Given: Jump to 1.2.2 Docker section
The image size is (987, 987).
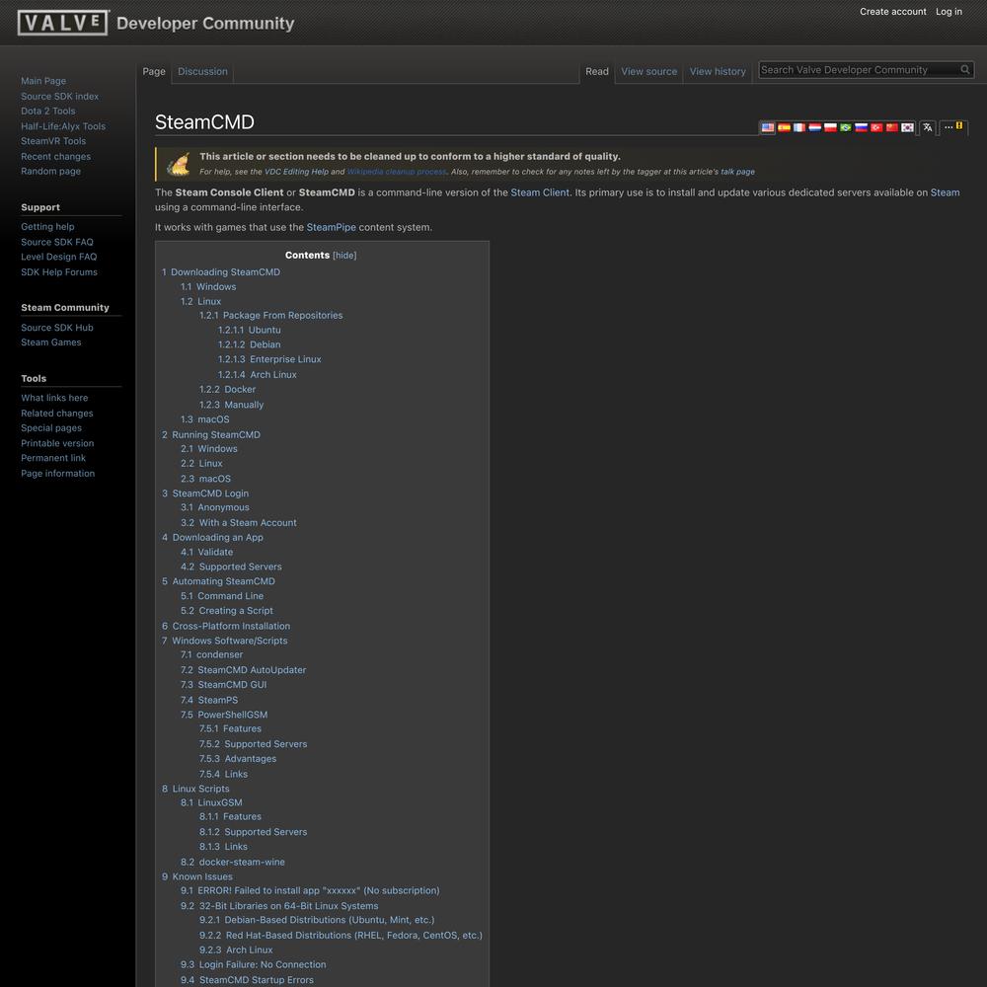Looking at the screenshot, I should click(x=227, y=390).
